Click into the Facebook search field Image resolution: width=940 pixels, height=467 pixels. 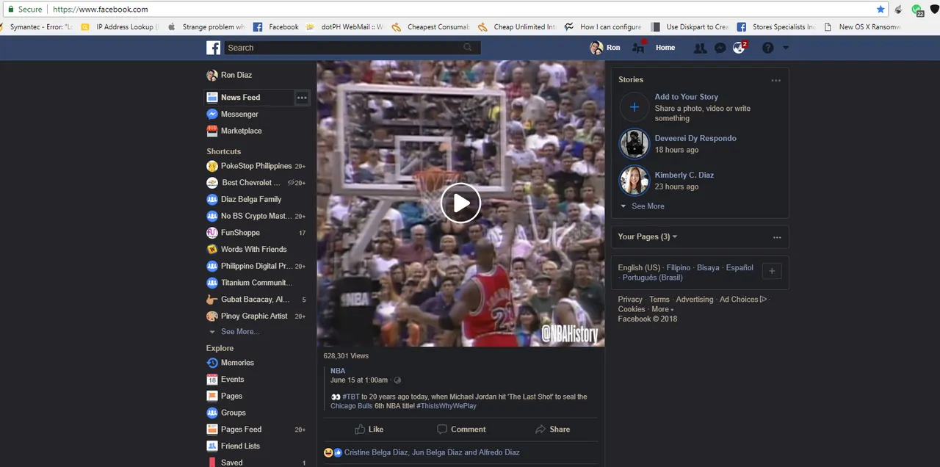click(345, 48)
